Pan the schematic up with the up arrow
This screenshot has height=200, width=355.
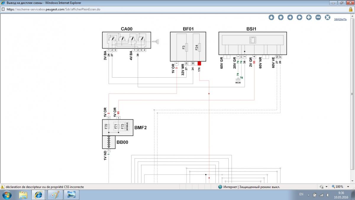tap(271, 17)
